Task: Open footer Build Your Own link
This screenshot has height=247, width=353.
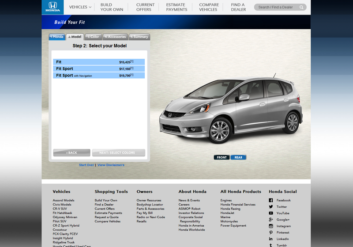Action: (106, 200)
